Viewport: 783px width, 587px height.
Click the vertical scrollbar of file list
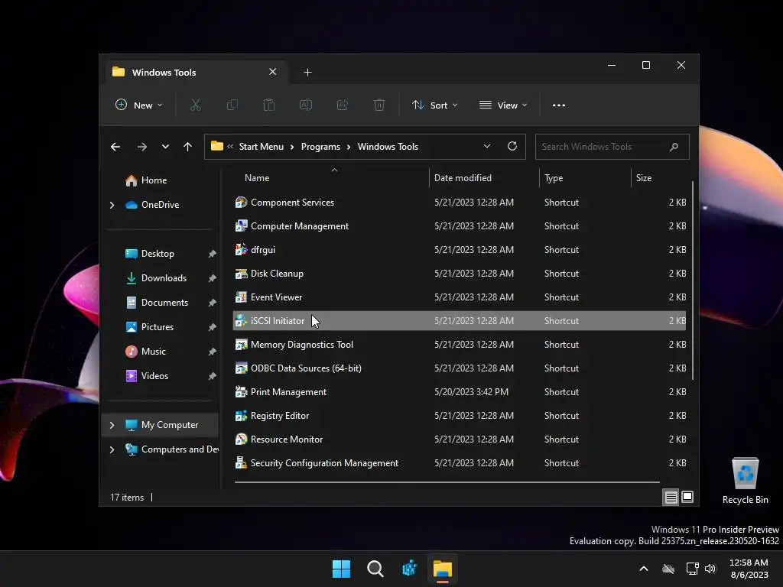(693, 280)
